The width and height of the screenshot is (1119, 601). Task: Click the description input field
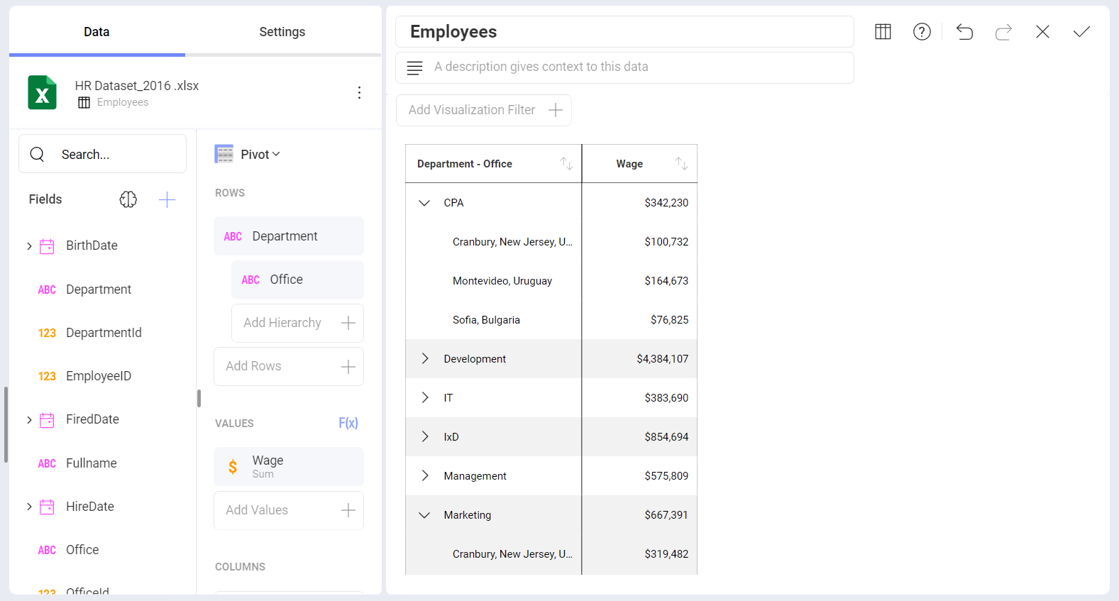pos(624,67)
